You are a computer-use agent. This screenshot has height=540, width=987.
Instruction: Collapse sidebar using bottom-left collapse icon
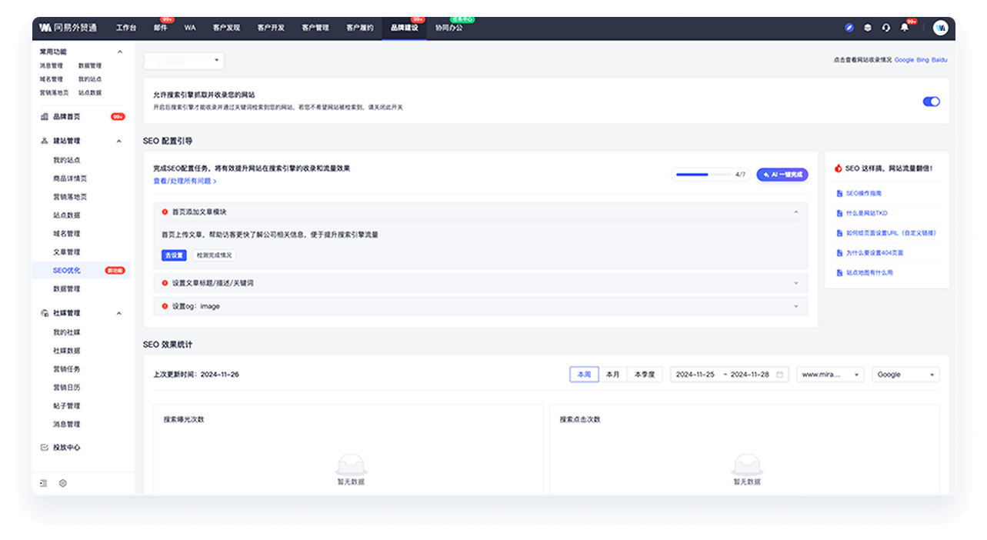point(44,483)
